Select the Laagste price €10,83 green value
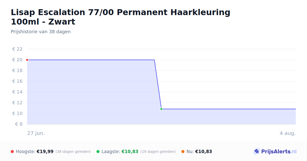 pyautogui.click(x=130, y=152)
